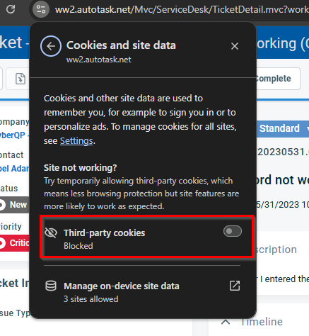309x336 pixels.
Task: Toggle the Third-party cookies switch on
Action: pos(233,231)
